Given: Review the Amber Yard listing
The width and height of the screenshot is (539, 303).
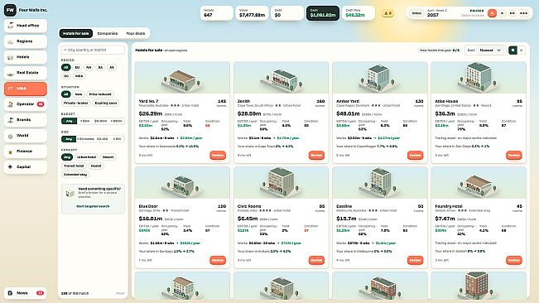Looking at the screenshot, I should pos(416,156).
